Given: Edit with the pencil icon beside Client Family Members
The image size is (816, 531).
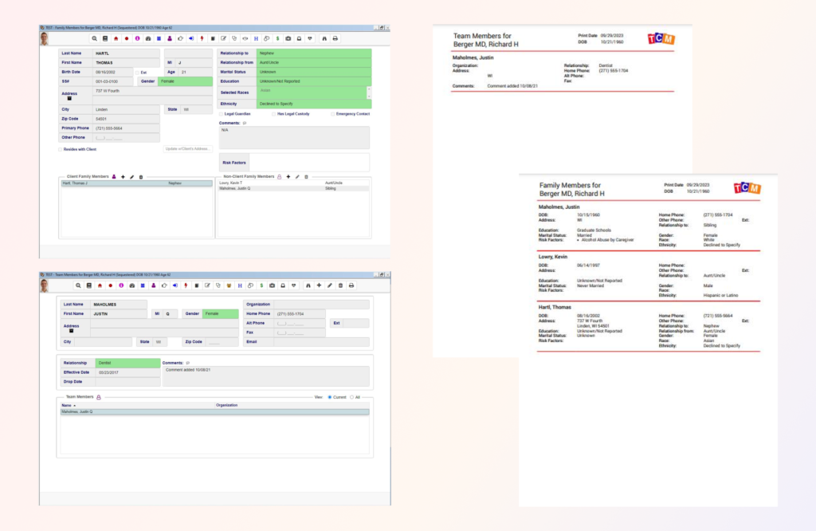Looking at the screenshot, I should click(131, 176).
